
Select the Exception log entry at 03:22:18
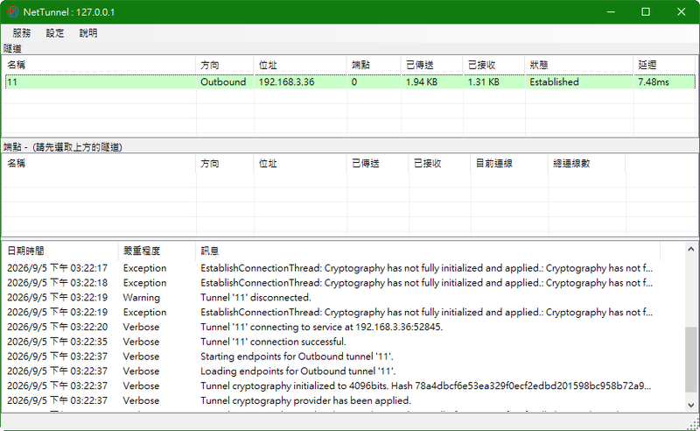point(331,283)
